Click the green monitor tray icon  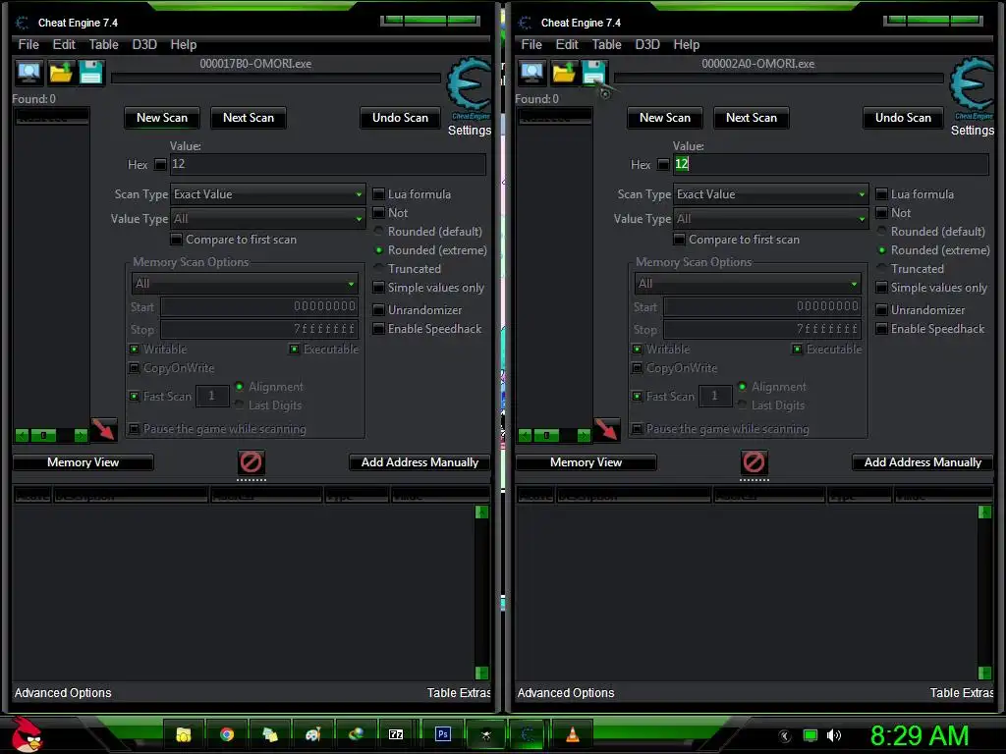point(810,735)
